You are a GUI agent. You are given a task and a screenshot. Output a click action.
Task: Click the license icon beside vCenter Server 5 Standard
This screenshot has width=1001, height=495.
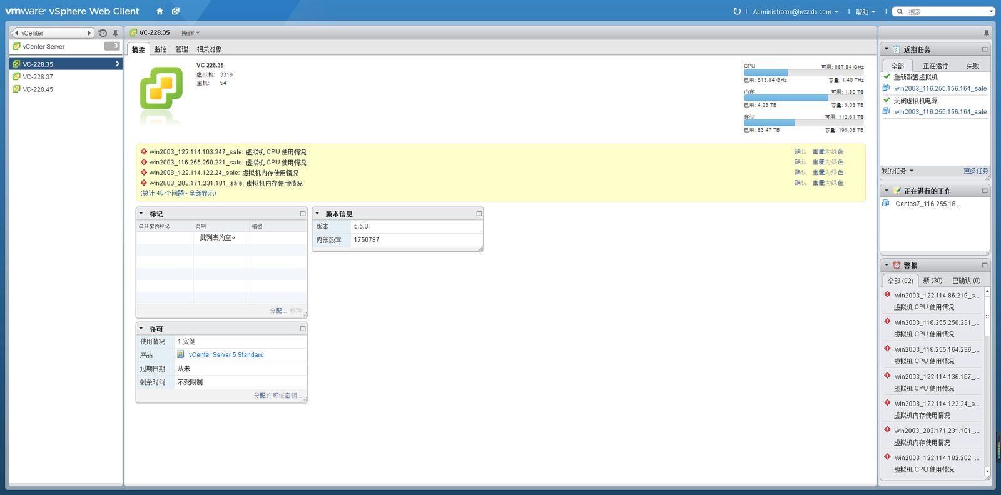click(x=181, y=354)
